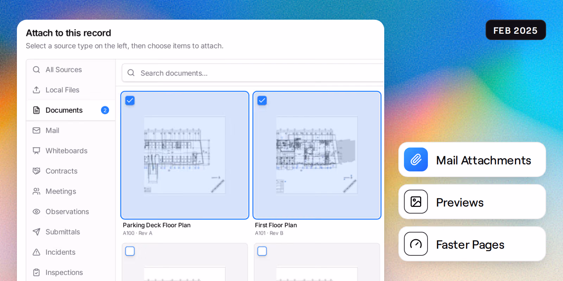Click the Submittals paper plane icon

point(36,232)
